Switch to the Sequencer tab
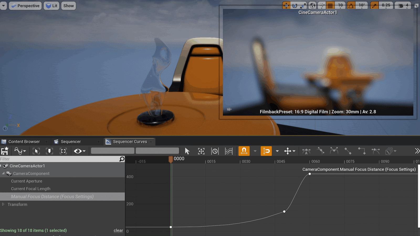Viewport: 420px width, 236px height. [x=71, y=142]
